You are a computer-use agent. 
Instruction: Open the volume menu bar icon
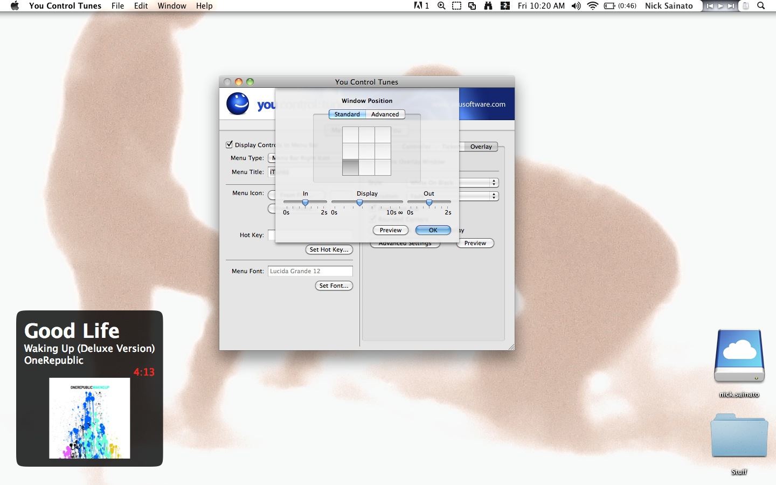point(576,6)
